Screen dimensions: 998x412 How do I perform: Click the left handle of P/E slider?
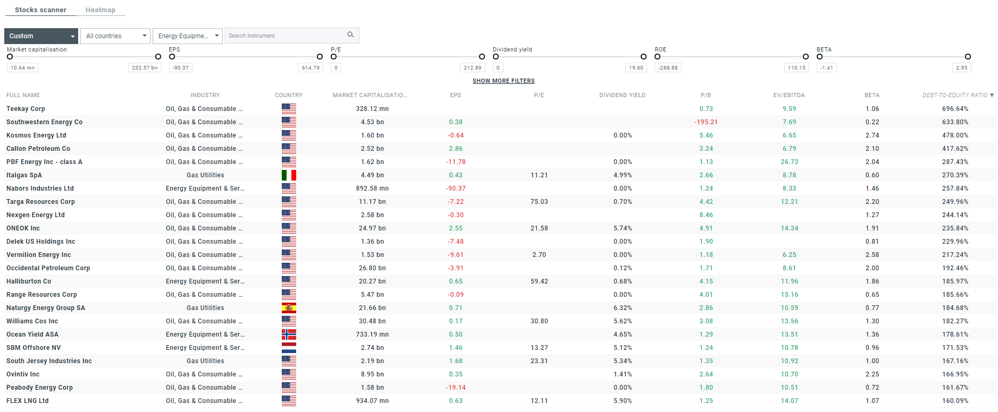click(334, 57)
